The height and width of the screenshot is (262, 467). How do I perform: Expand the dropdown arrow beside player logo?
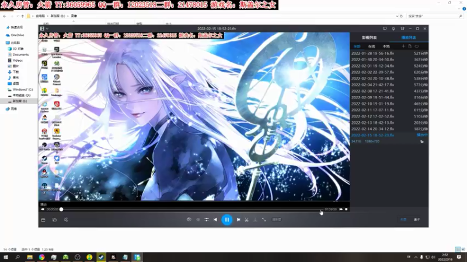tap(47, 29)
